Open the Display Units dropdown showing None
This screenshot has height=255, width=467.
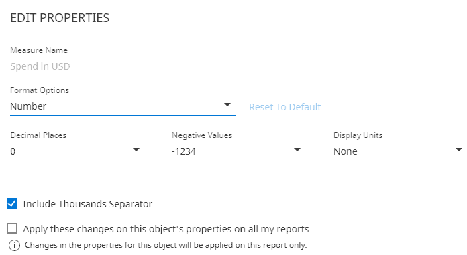click(400, 151)
